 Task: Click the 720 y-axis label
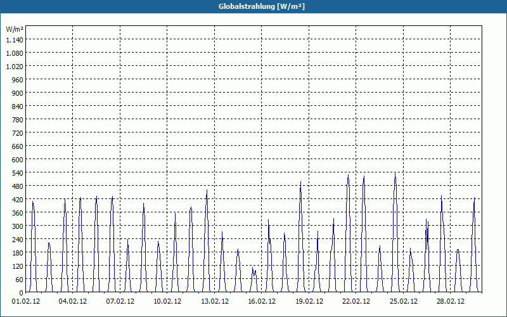pyautogui.click(x=18, y=133)
